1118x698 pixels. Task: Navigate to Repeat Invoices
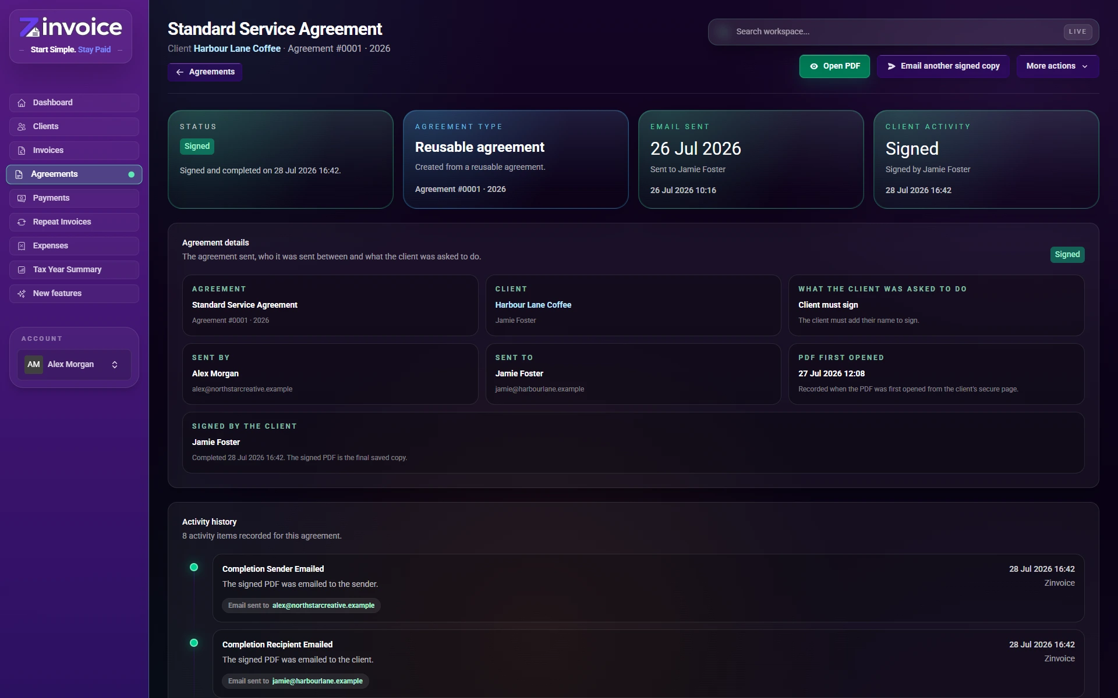74,222
